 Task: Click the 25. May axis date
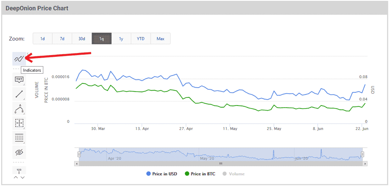(x=274, y=129)
